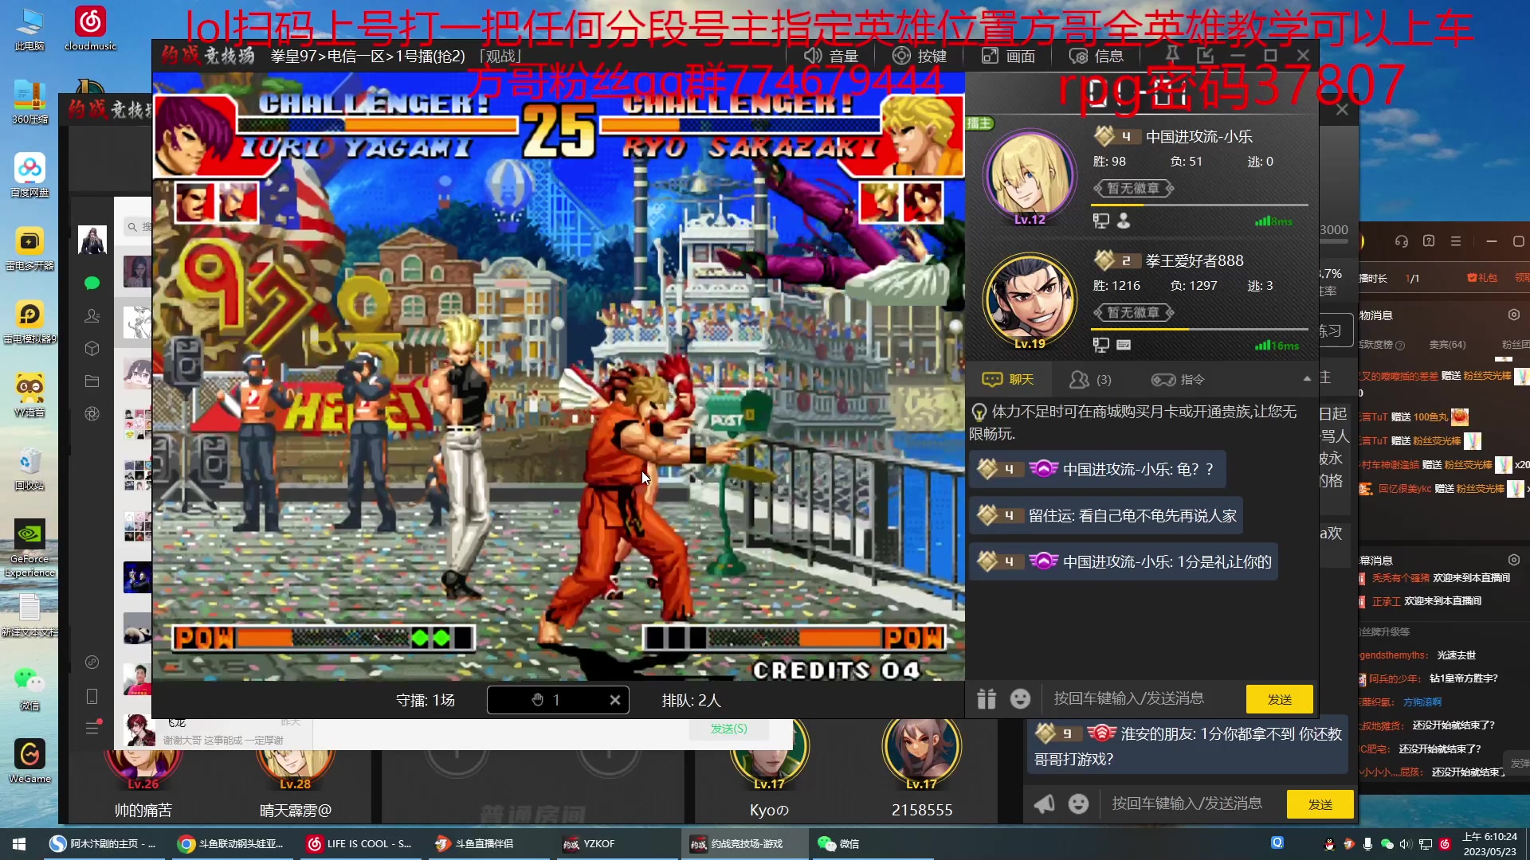Click the 暂无徽章 badge under 拳王爱好者888
This screenshot has height=860, width=1530.
tap(1133, 313)
